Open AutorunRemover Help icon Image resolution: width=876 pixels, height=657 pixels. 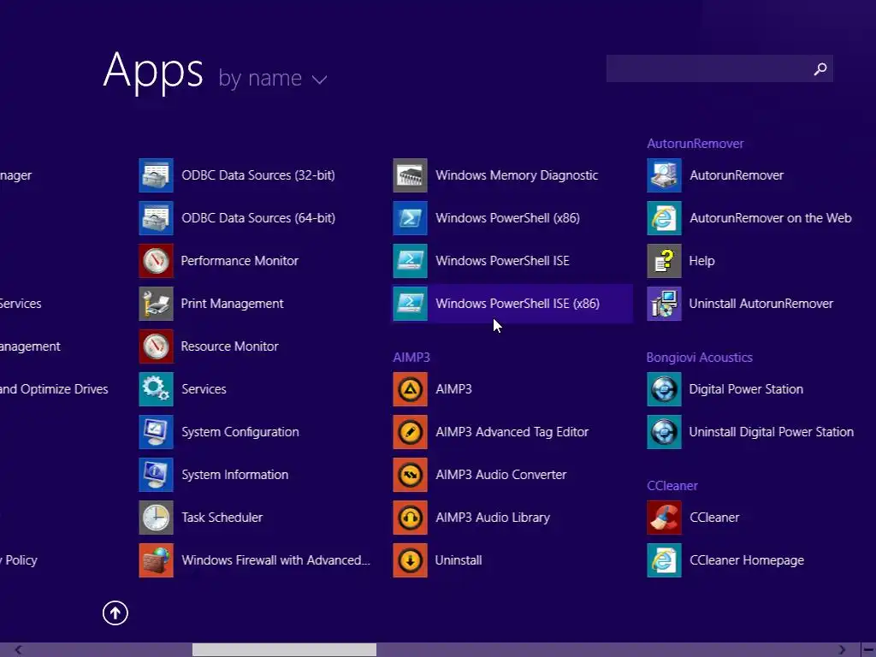(x=664, y=261)
